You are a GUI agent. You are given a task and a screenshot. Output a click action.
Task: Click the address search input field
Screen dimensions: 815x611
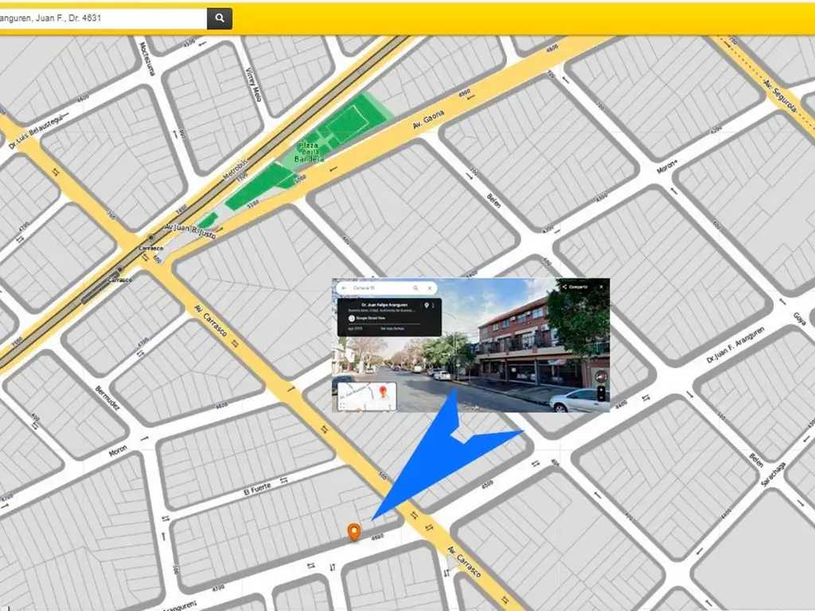click(x=102, y=18)
